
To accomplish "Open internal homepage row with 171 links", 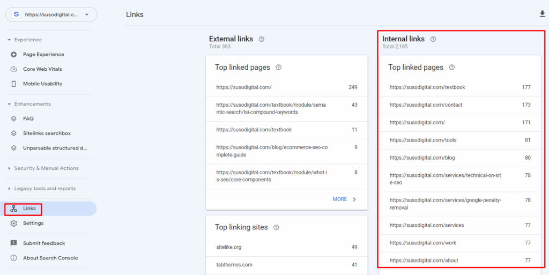I will (460, 123).
